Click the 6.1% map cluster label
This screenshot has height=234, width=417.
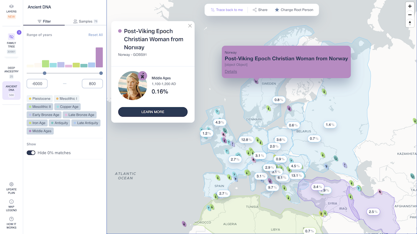pos(282,178)
